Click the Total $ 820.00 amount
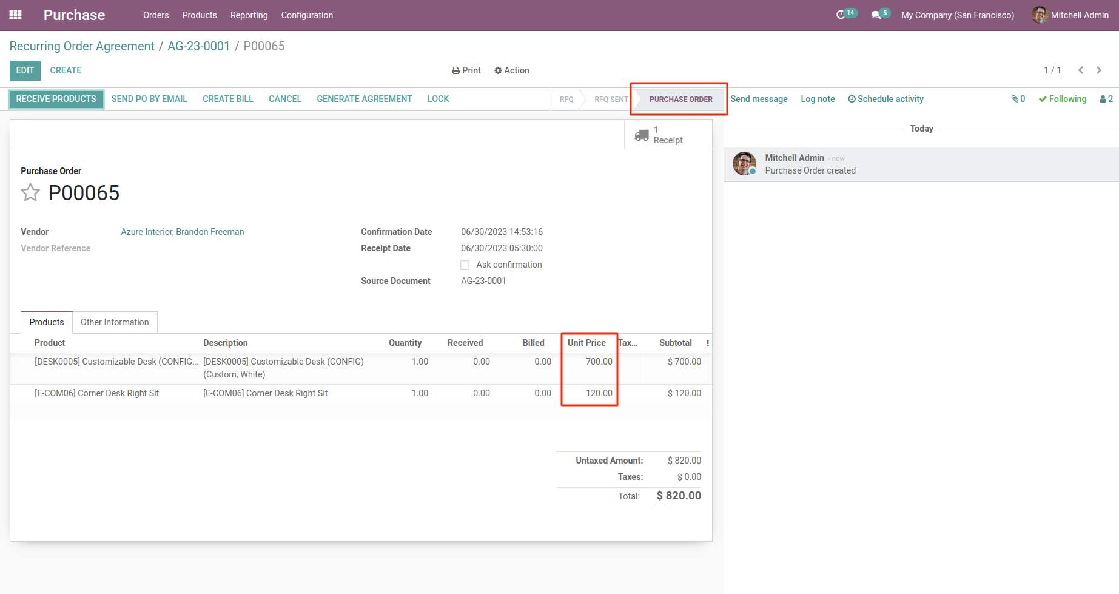This screenshot has height=594, width=1119. pyautogui.click(x=679, y=496)
